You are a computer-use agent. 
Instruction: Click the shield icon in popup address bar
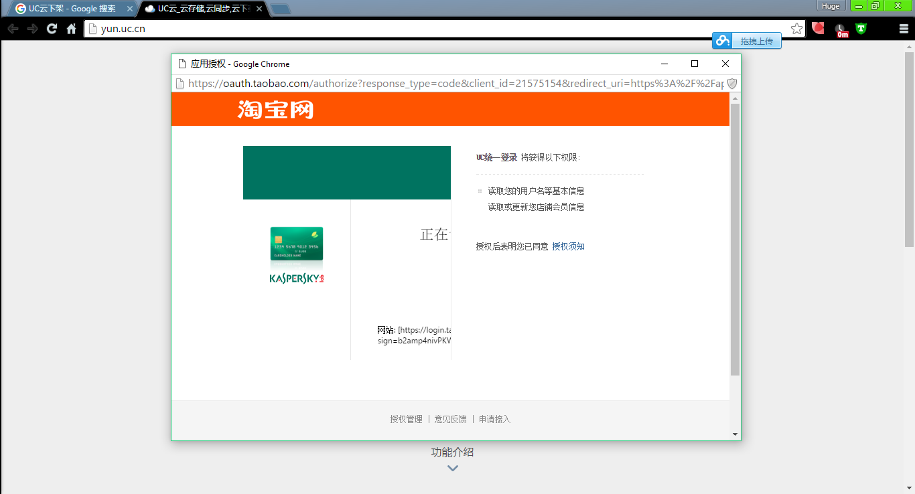[732, 84]
